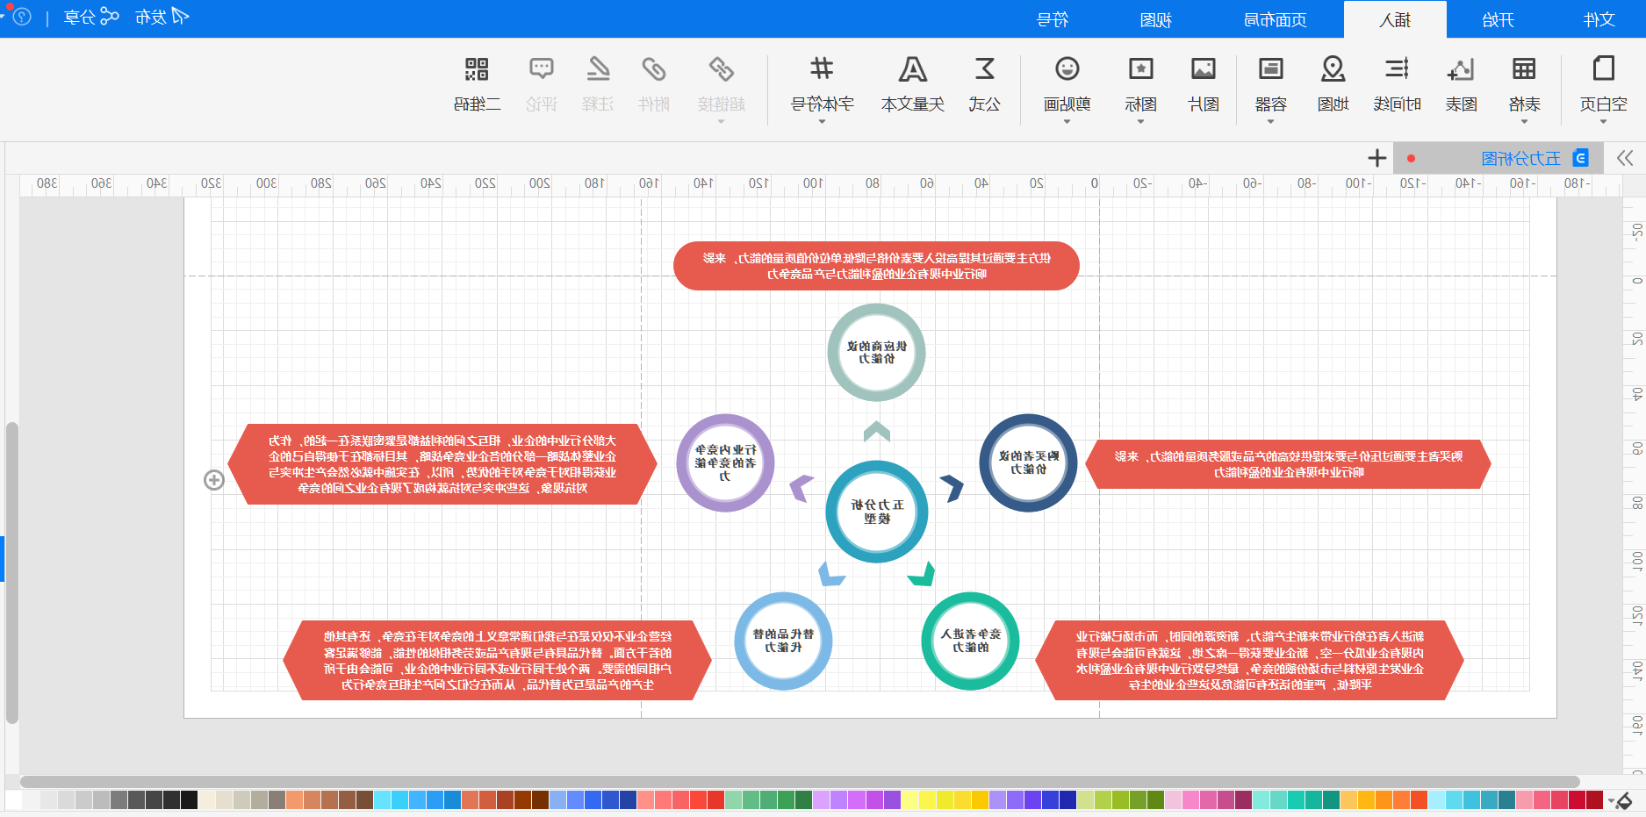Screen dimensions: 1646x817
Task: Switch to the 开始 tab
Action: click(1498, 19)
